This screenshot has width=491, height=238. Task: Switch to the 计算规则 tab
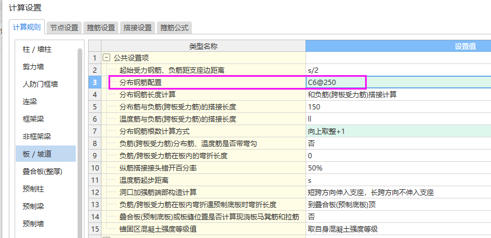pos(27,27)
